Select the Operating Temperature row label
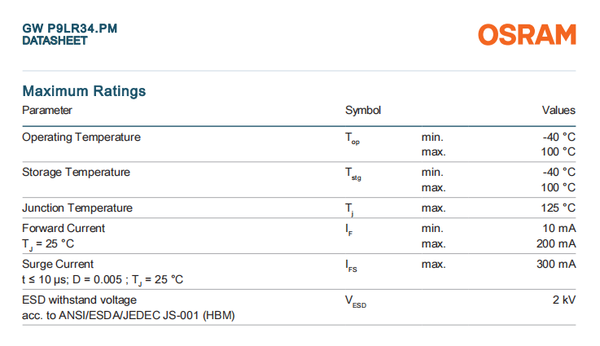 pos(81,137)
